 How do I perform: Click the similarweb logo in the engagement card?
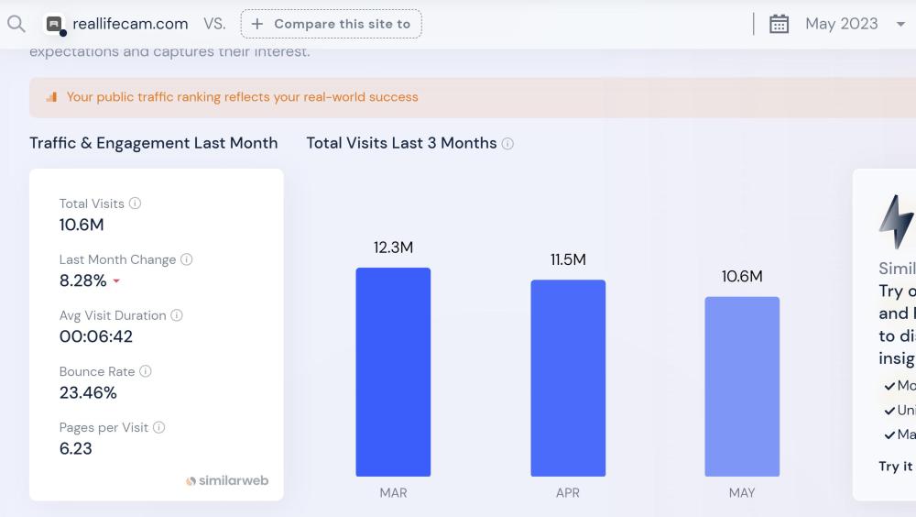coord(227,480)
